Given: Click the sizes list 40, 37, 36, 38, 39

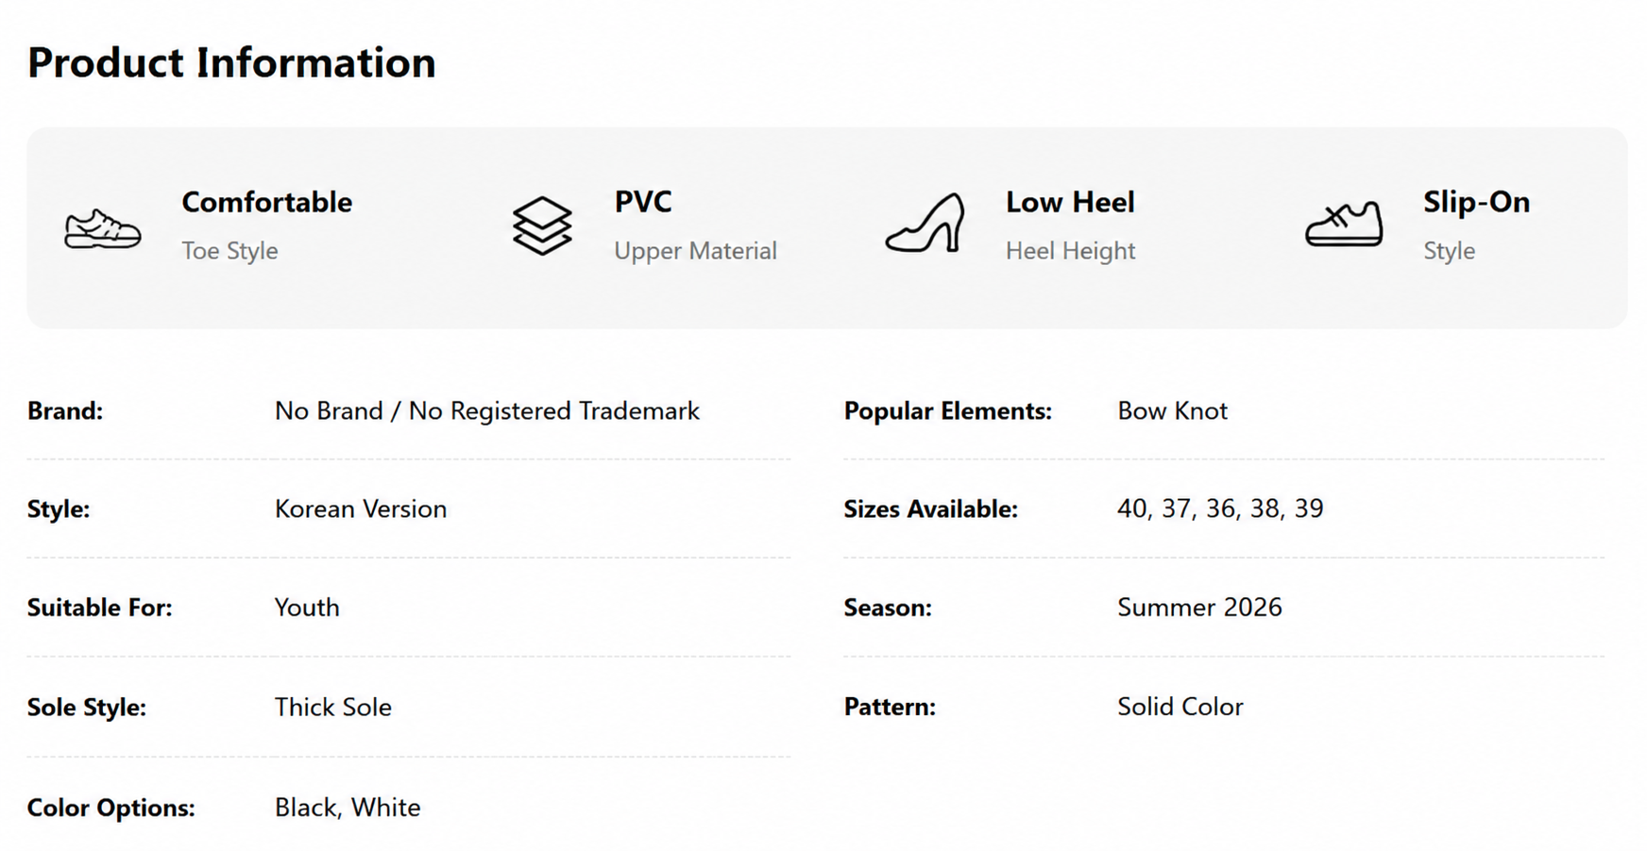Looking at the screenshot, I should pyautogui.click(x=1220, y=509).
